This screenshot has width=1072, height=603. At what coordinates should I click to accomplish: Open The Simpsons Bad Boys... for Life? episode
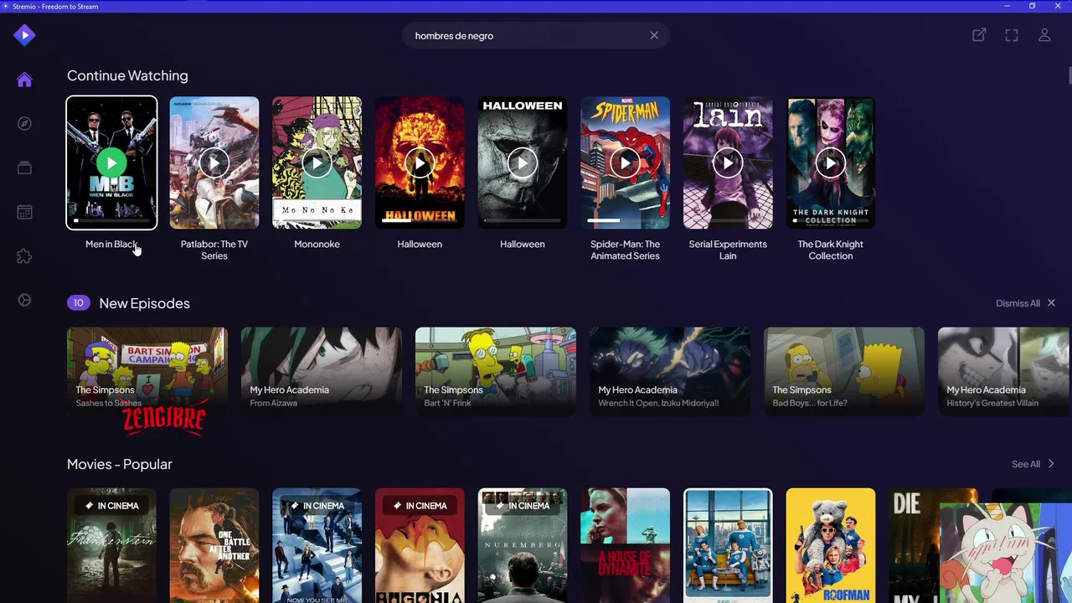pos(844,371)
